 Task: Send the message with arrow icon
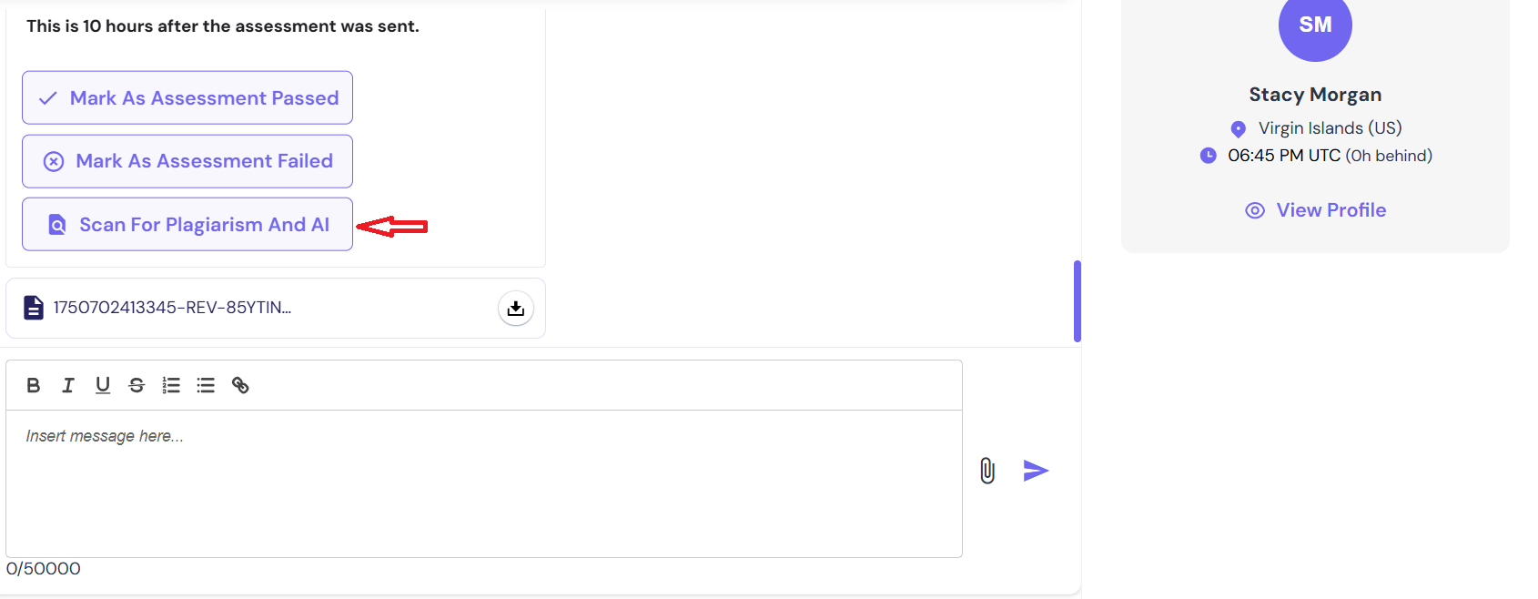pos(1036,471)
